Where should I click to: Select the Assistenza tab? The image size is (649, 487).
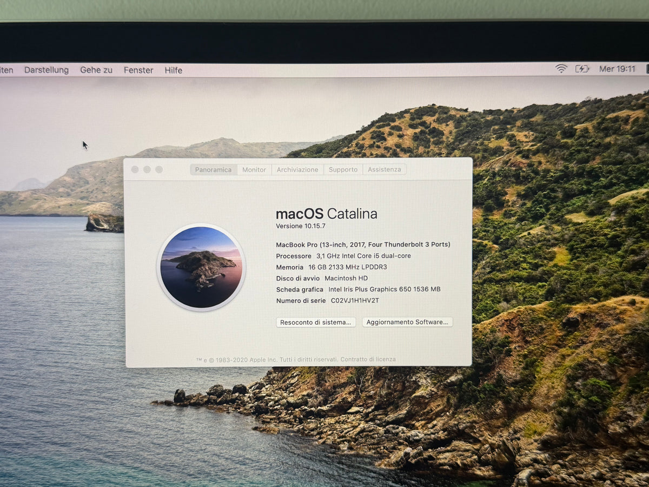point(385,169)
